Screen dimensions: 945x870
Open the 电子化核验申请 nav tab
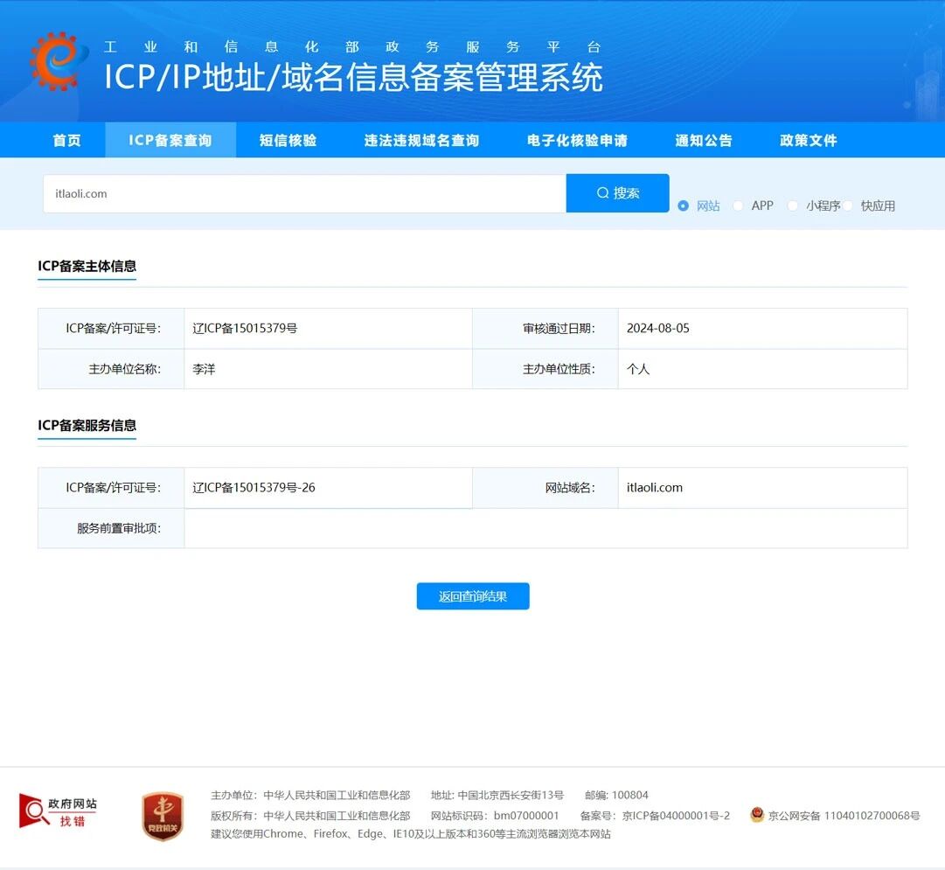pyautogui.click(x=577, y=141)
